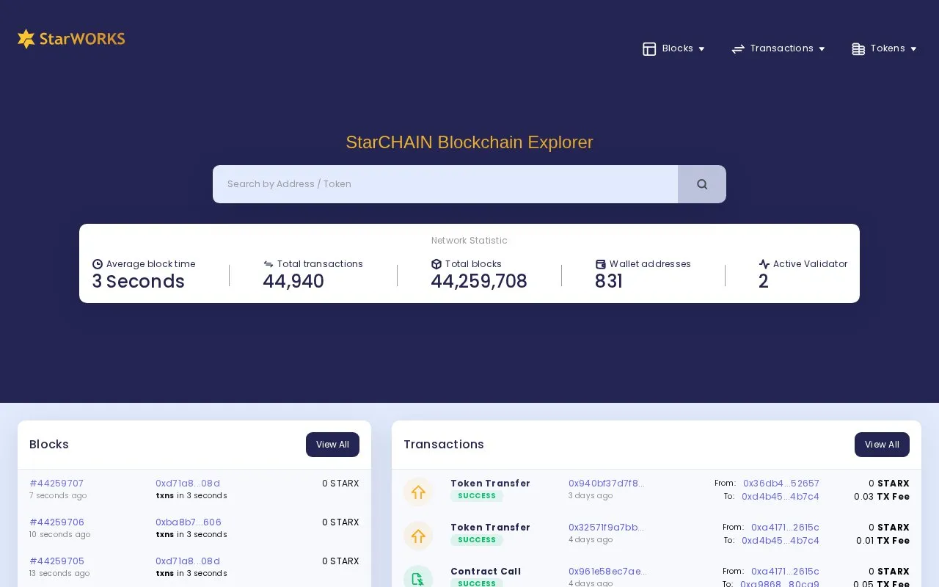Open the Tokens menu in navbar
Image resolution: width=939 pixels, height=587 pixels.
(x=884, y=48)
